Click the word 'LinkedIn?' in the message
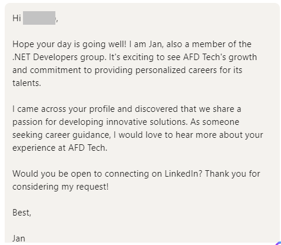The width and height of the screenshot is (281, 245). [183, 174]
